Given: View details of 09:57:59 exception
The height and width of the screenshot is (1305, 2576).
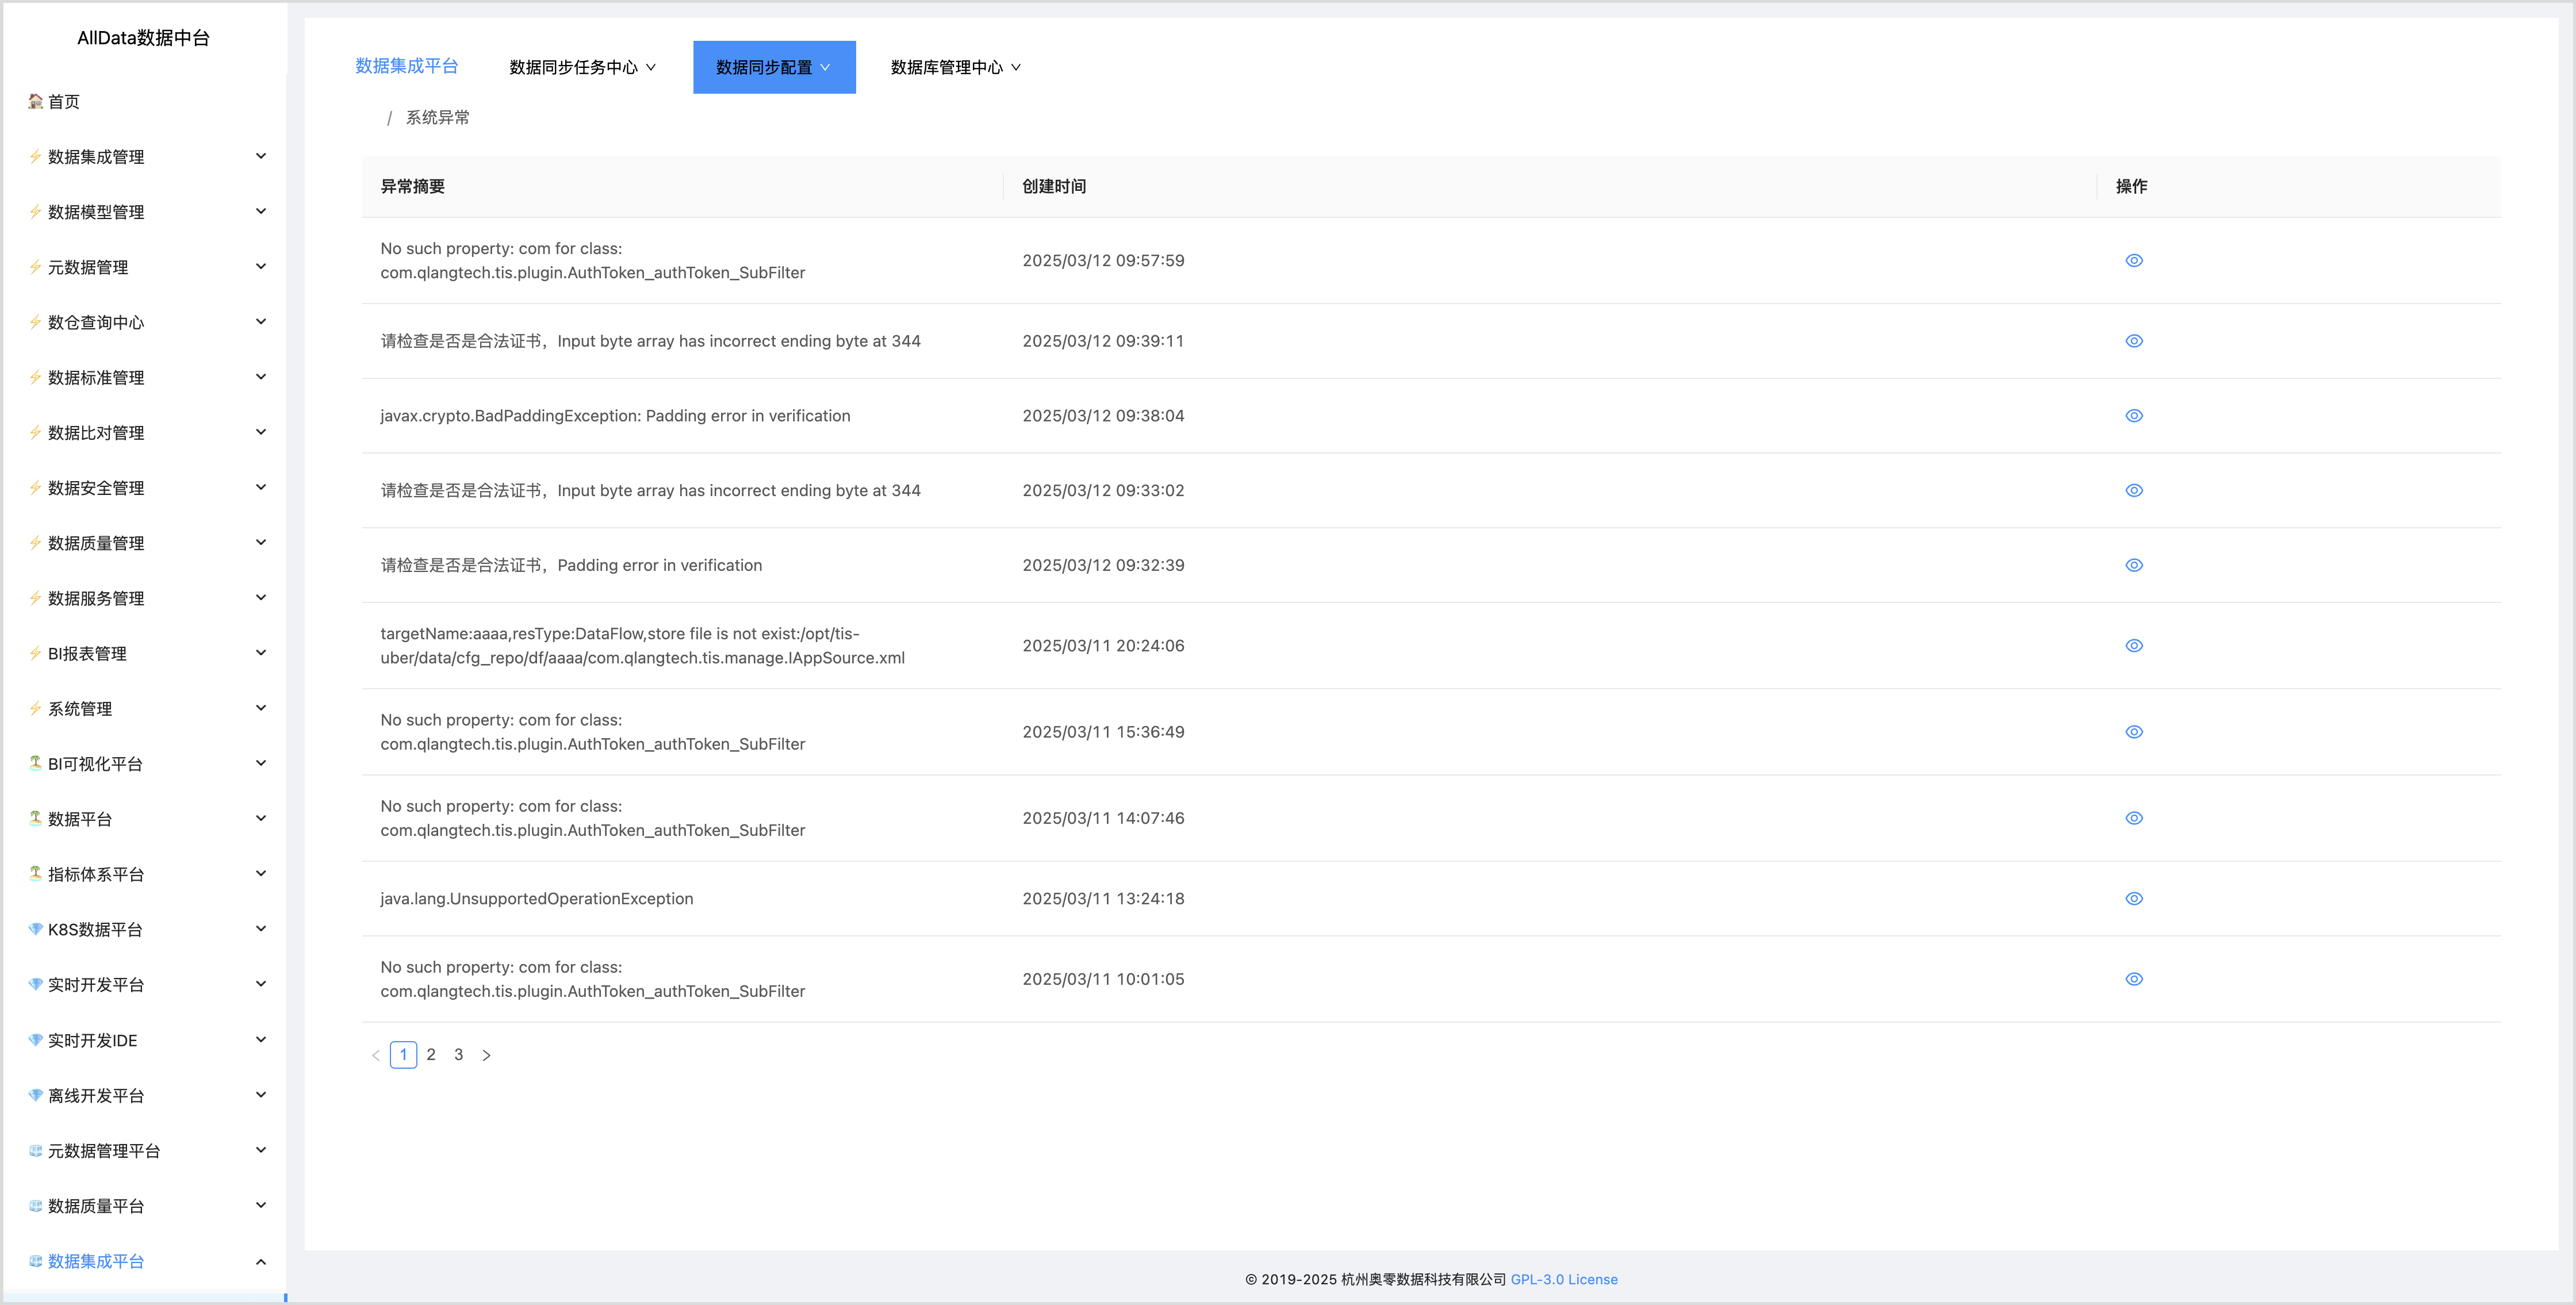Looking at the screenshot, I should (2133, 261).
